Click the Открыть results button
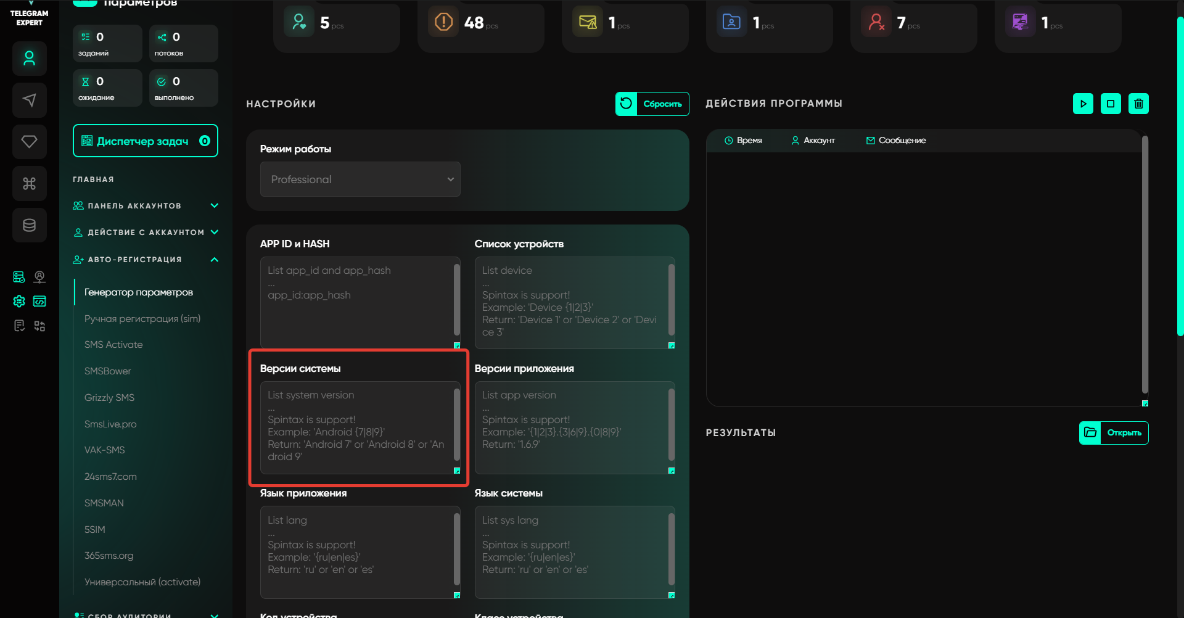Image resolution: width=1184 pixels, height=618 pixels. (1114, 433)
